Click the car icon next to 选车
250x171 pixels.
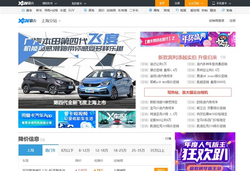point(23,10)
